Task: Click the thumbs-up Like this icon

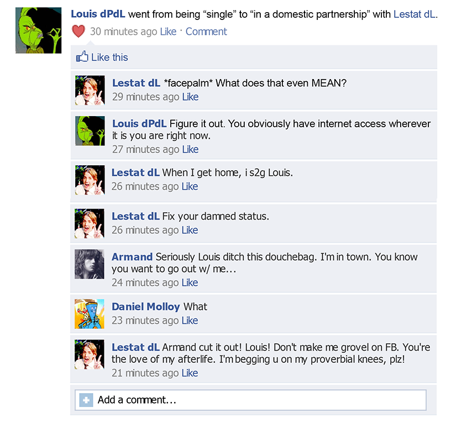Action: pos(82,56)
